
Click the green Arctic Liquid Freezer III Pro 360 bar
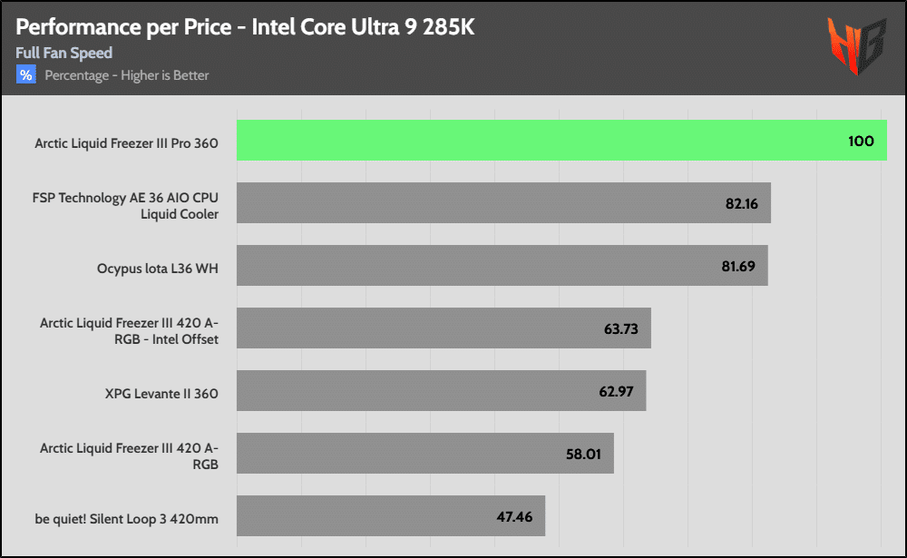point(544,141)
